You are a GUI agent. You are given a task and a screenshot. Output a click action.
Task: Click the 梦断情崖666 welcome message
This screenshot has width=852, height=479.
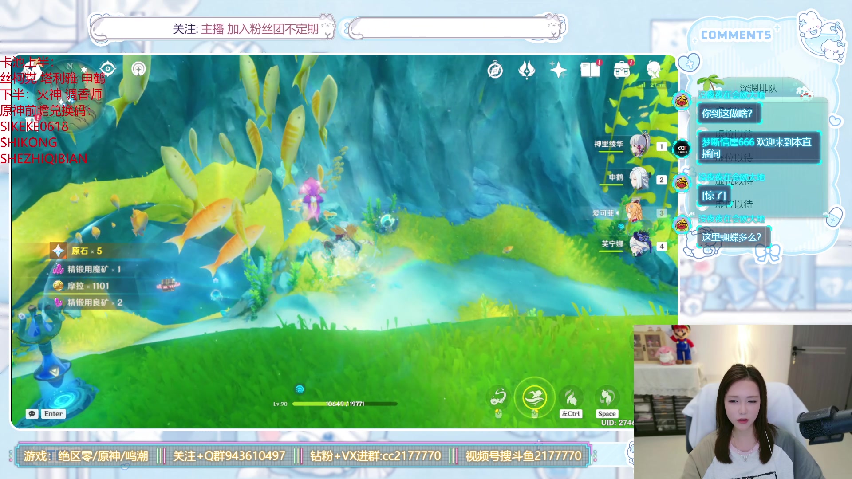coord(758,148)
